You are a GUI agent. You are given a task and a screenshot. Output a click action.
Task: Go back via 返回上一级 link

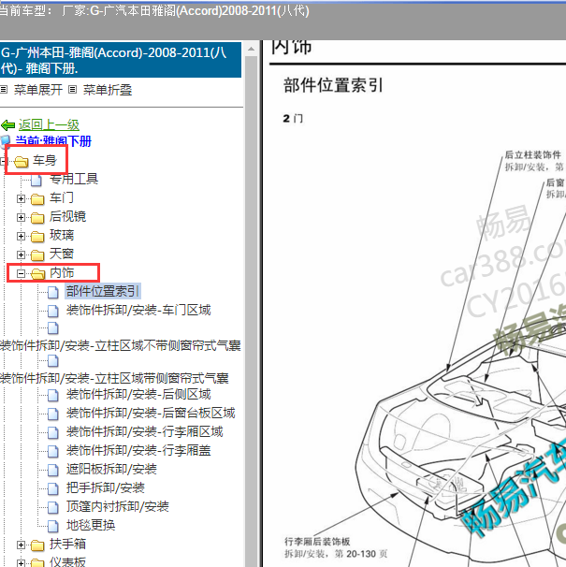[x=49, y=125]
